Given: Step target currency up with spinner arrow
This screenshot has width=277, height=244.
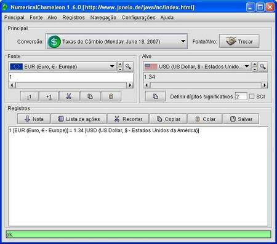Looking at the screenshot, I should [x=255, y=65].
